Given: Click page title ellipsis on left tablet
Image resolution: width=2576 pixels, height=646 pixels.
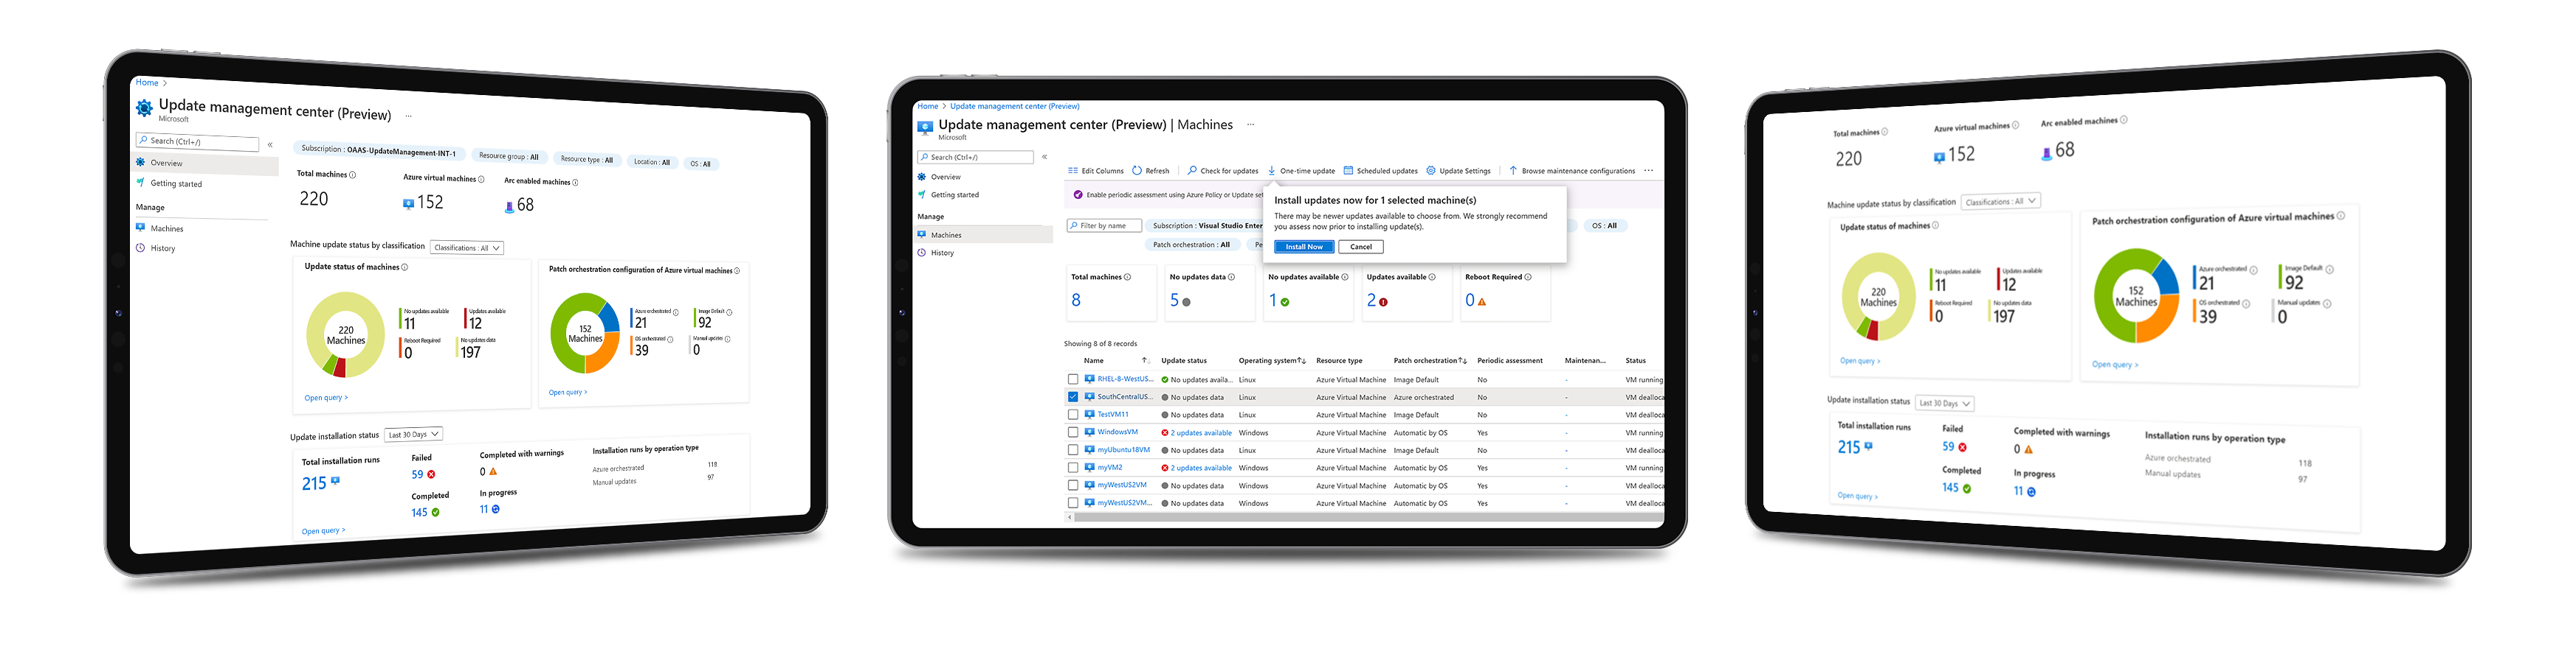Looking at the screenshot, I should [x=408, y=116].
